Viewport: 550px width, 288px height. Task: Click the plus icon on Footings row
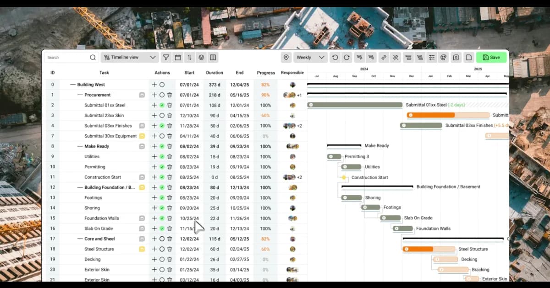(x=154, y=198)
